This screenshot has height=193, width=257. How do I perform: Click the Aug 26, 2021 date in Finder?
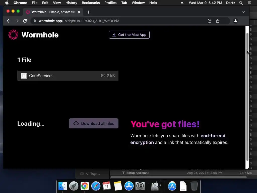tap(205, 173)
